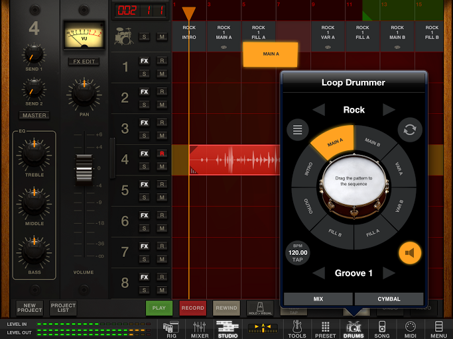Disable record arm on track 4
453x339 pixels.
click(162, 154)
